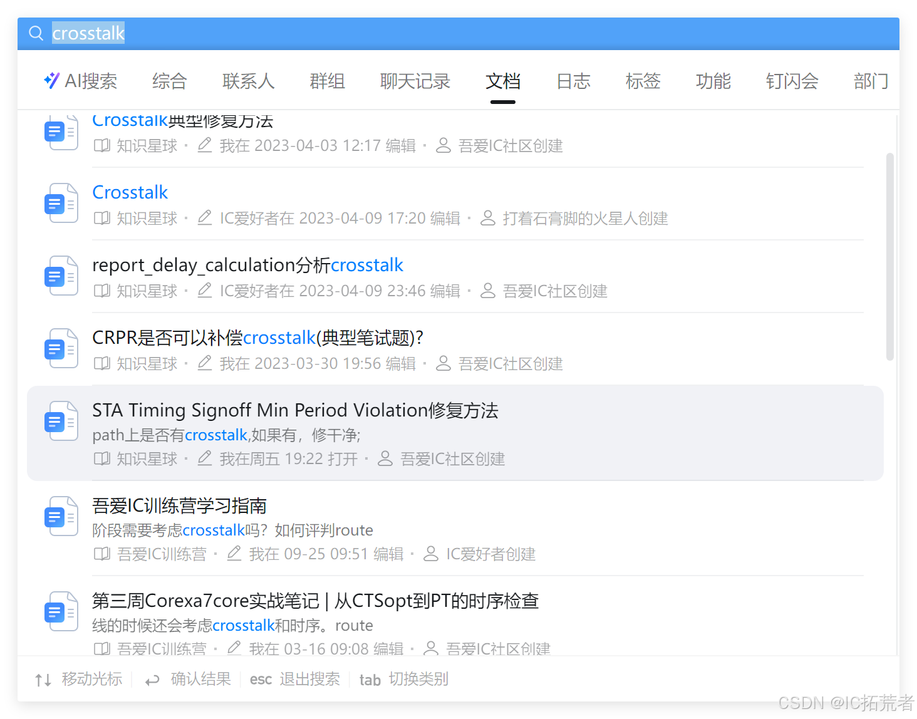The image size is (917, 719).
Task: Open Crosstalk典型修复方法 document
Action: tap(183, 120)
